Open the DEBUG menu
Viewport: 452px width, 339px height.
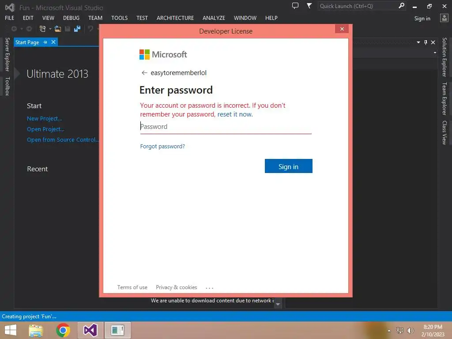[71, 18]
